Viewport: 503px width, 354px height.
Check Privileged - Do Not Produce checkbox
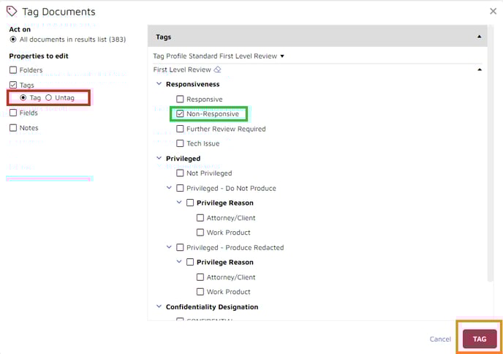click(180, 188)
